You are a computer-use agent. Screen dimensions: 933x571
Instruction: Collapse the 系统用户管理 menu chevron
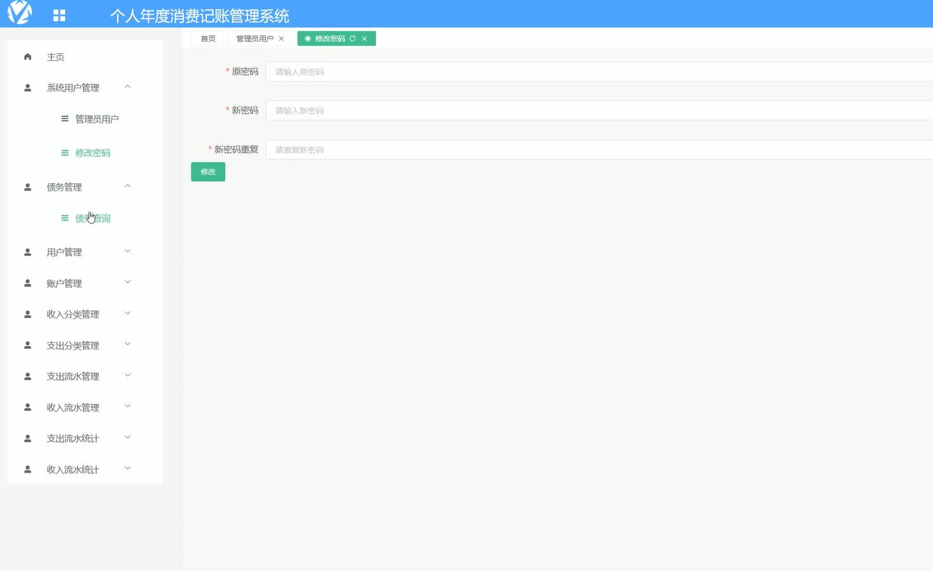(x=128, y=87)
